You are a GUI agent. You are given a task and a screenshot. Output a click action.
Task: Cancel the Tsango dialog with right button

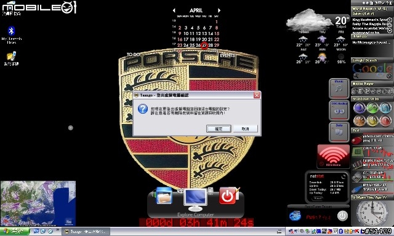pyautogui.click(x=245, y=128)
